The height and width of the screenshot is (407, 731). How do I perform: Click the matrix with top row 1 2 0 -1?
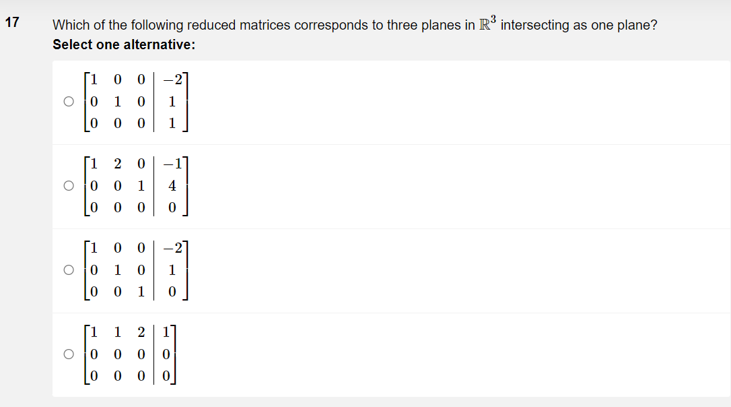point(136,186)
